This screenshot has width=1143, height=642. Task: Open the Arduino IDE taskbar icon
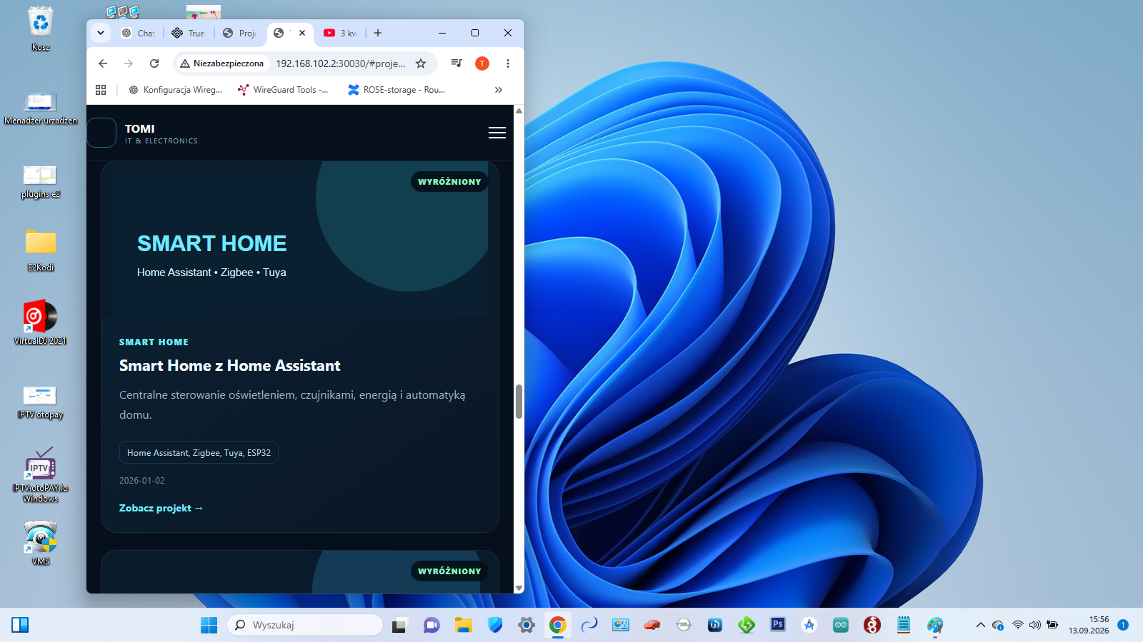pyautogui.click(x=841, y=625)
